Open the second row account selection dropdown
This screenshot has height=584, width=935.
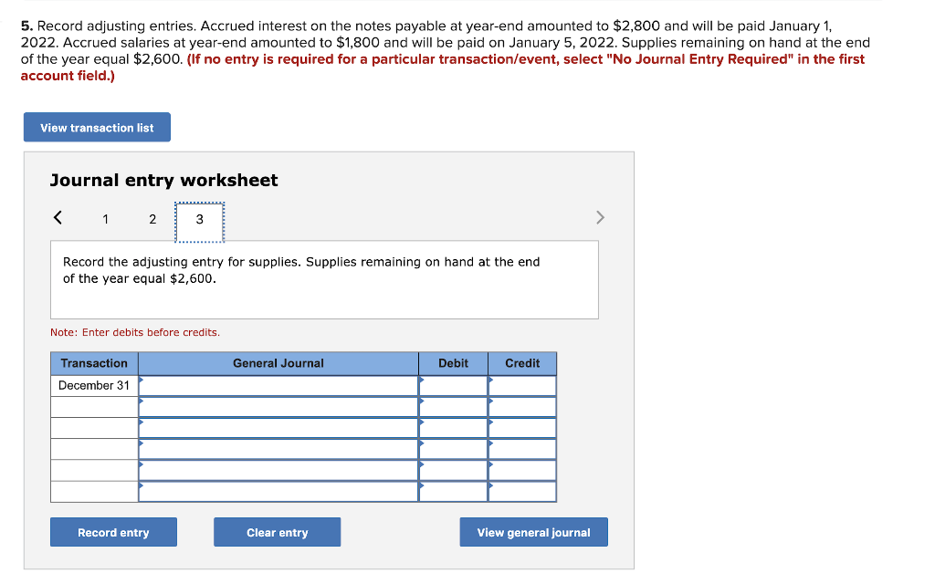pyautogui.click(x=278, y=406)
